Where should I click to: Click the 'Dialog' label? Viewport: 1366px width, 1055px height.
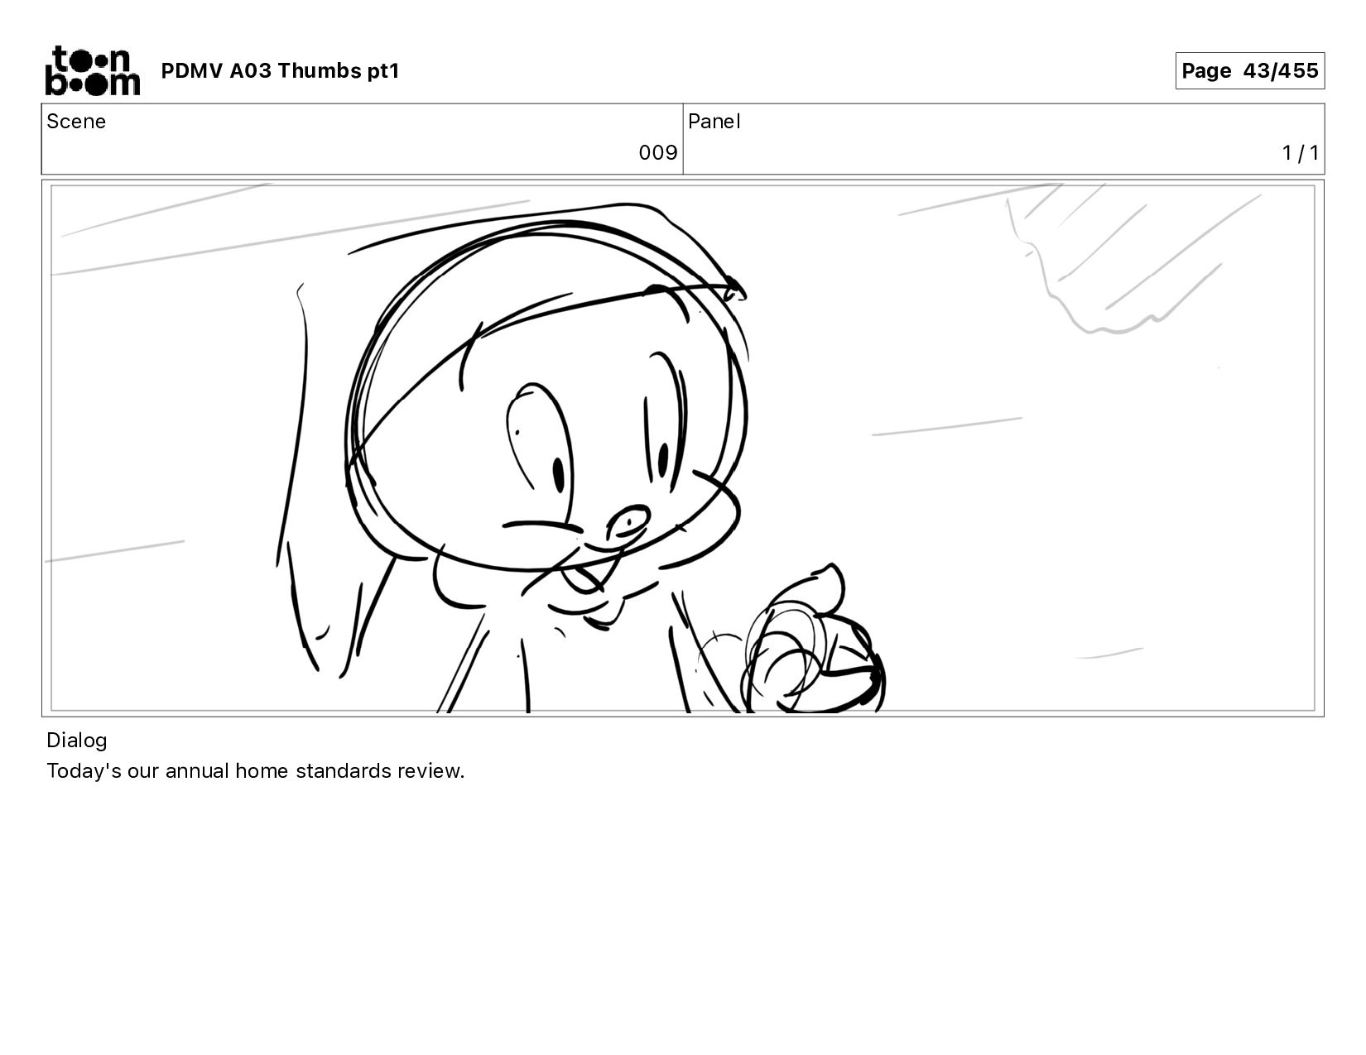pos(77,741)
